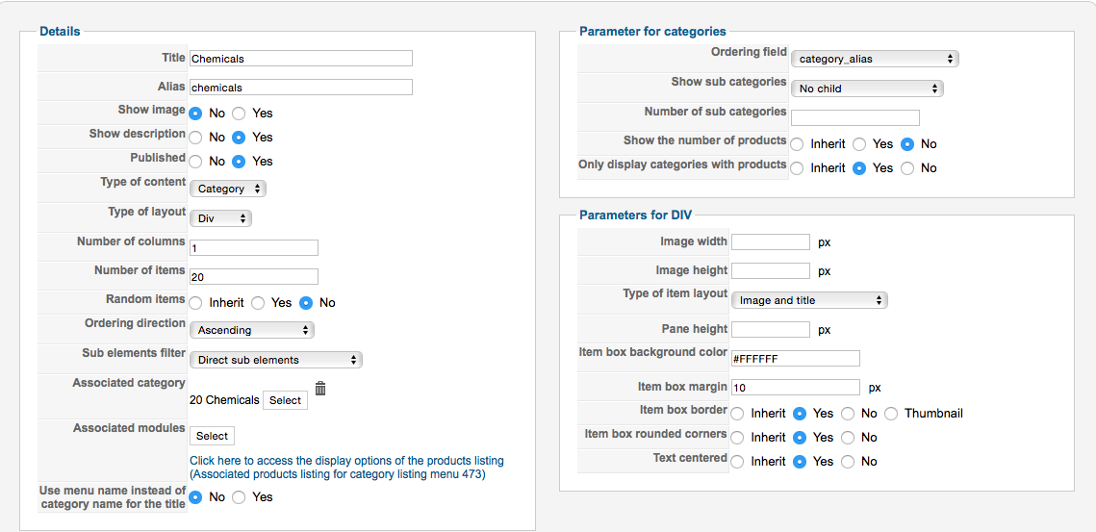Image resolution: width=1096 pixels, height=532 pixels.
Task: Click the Title text field
Action: click(301, 59)
